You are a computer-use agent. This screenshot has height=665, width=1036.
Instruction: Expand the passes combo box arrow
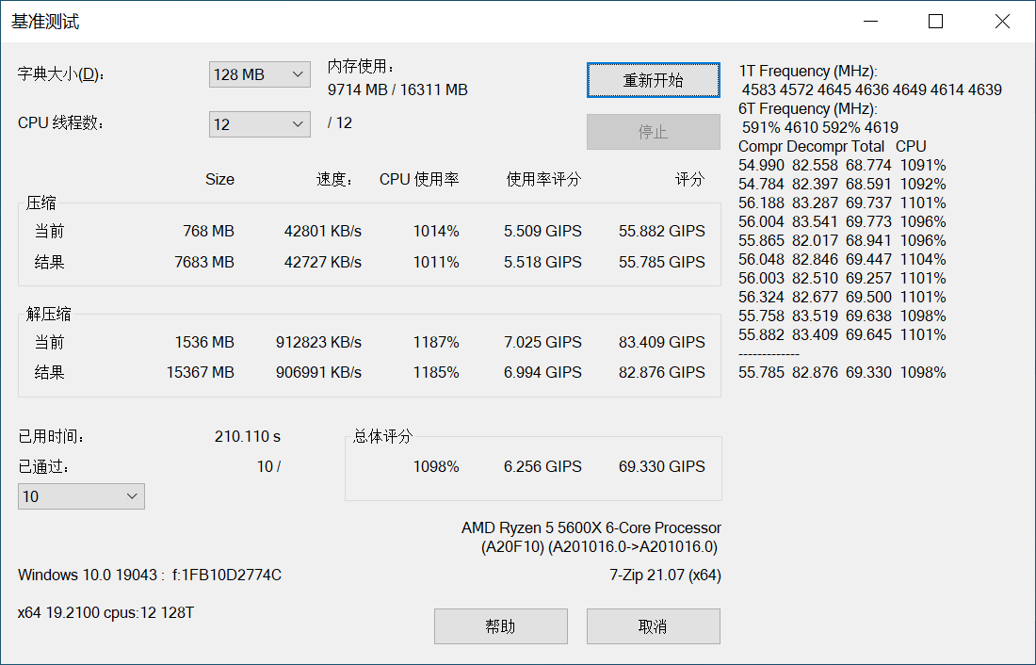(133, 495)
